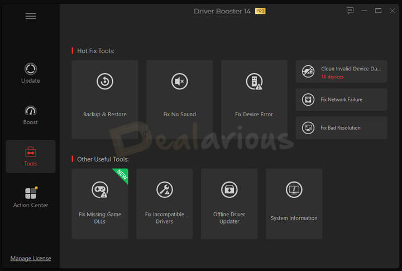Click the Fix No Sound label
This screenshot has height=271, width=402.
tap(179, 114)
